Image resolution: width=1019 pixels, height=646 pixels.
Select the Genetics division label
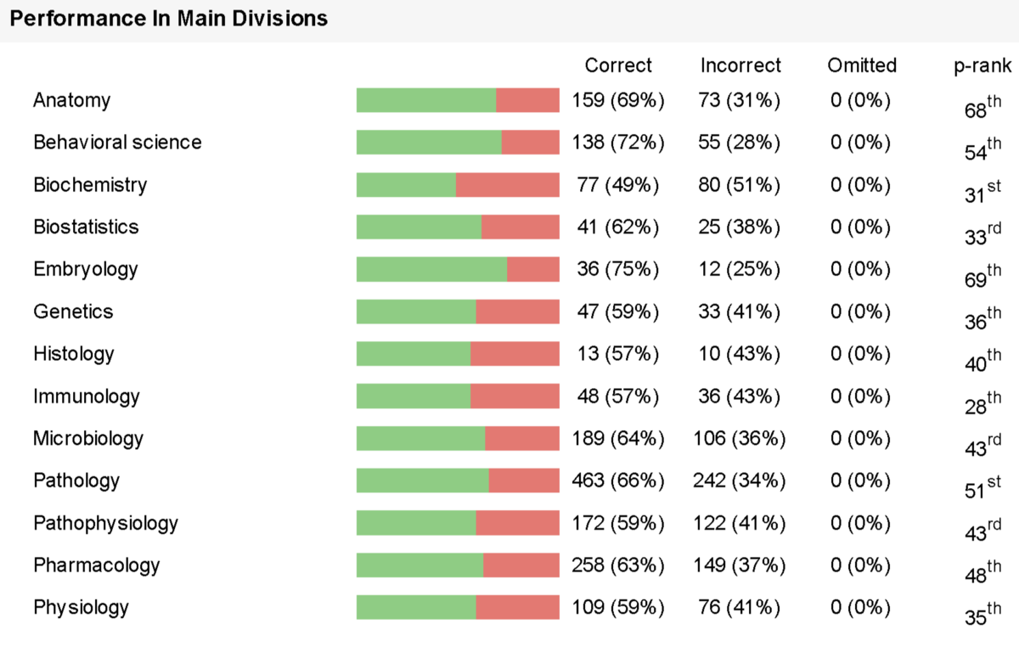[73, 312]
